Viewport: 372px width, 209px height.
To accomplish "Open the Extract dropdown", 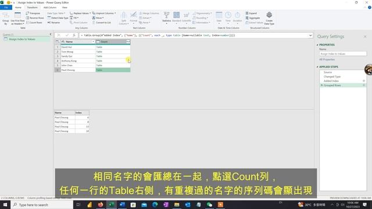I will click(x=145, y=18).
